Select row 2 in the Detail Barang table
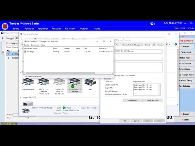Screen dimensions: 195x146 13,58
